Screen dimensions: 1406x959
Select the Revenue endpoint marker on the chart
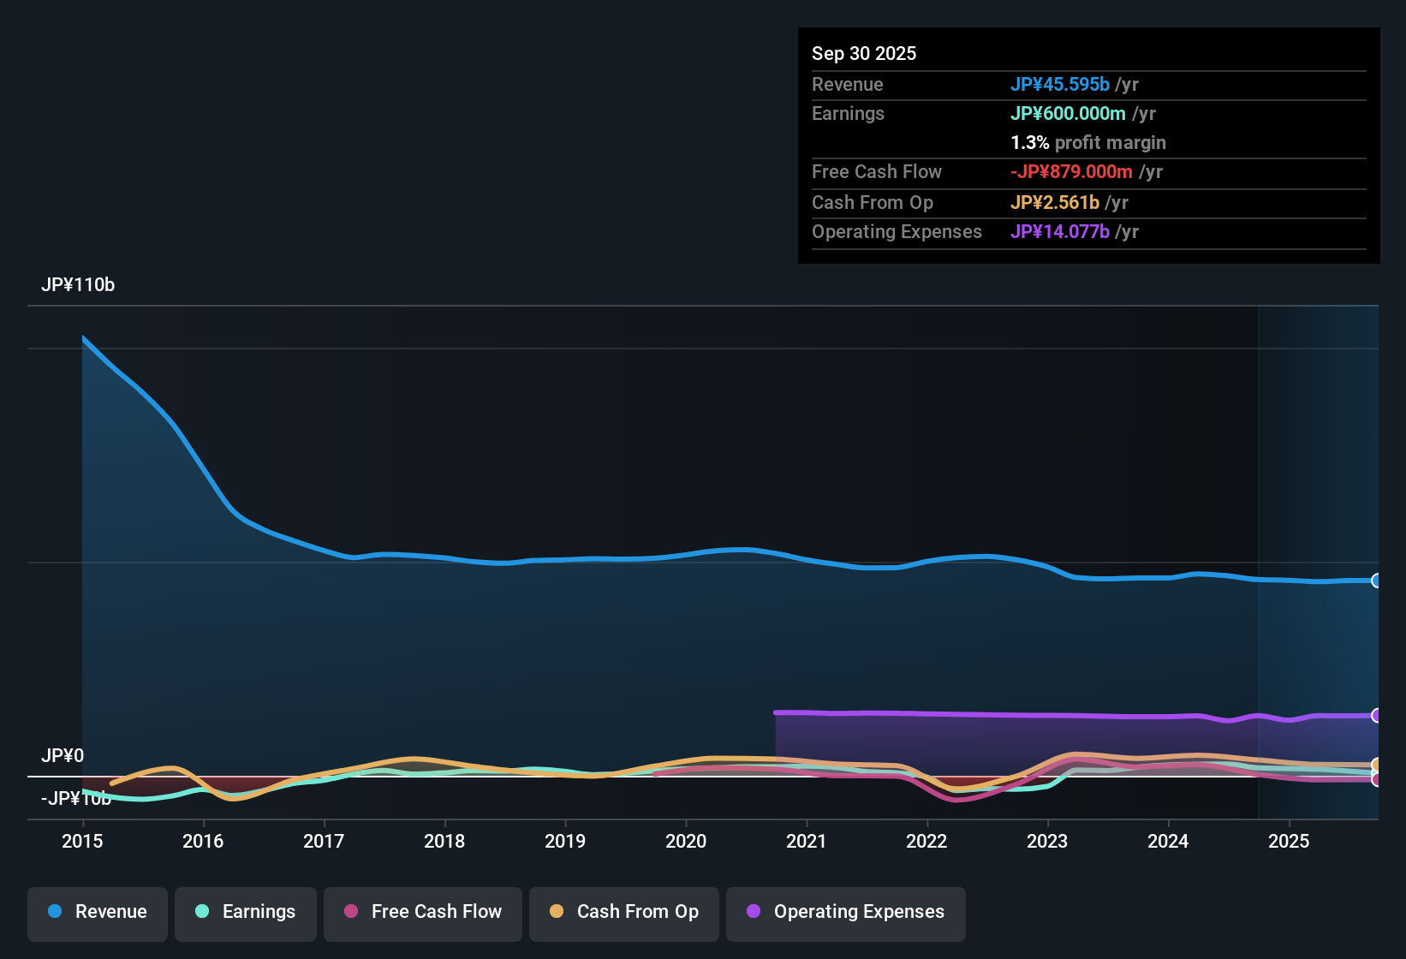(1377, 581)
